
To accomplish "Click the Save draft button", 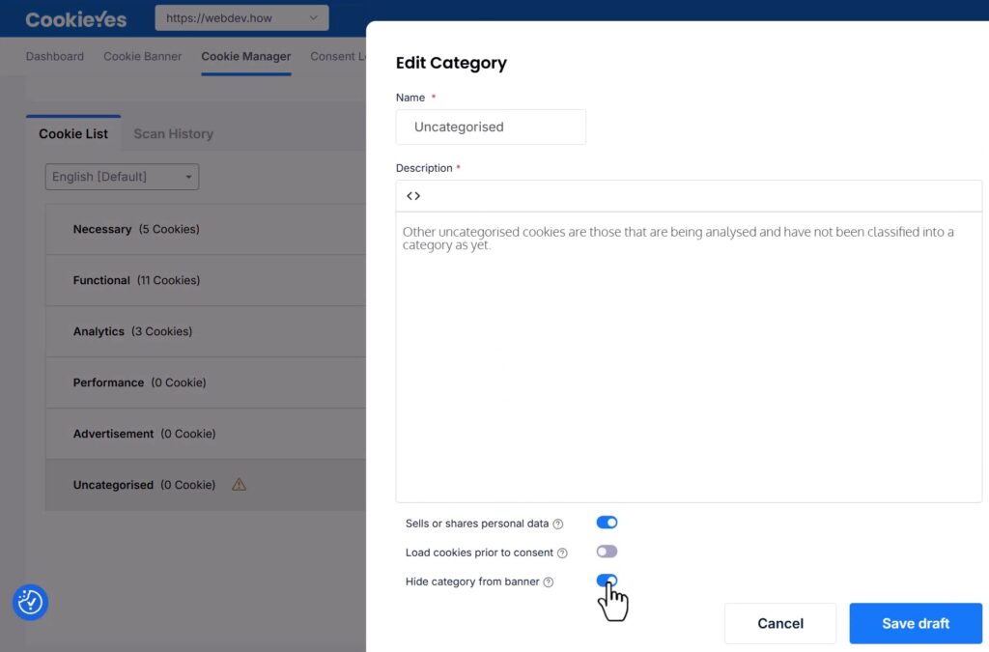I will tap(915, 623).
